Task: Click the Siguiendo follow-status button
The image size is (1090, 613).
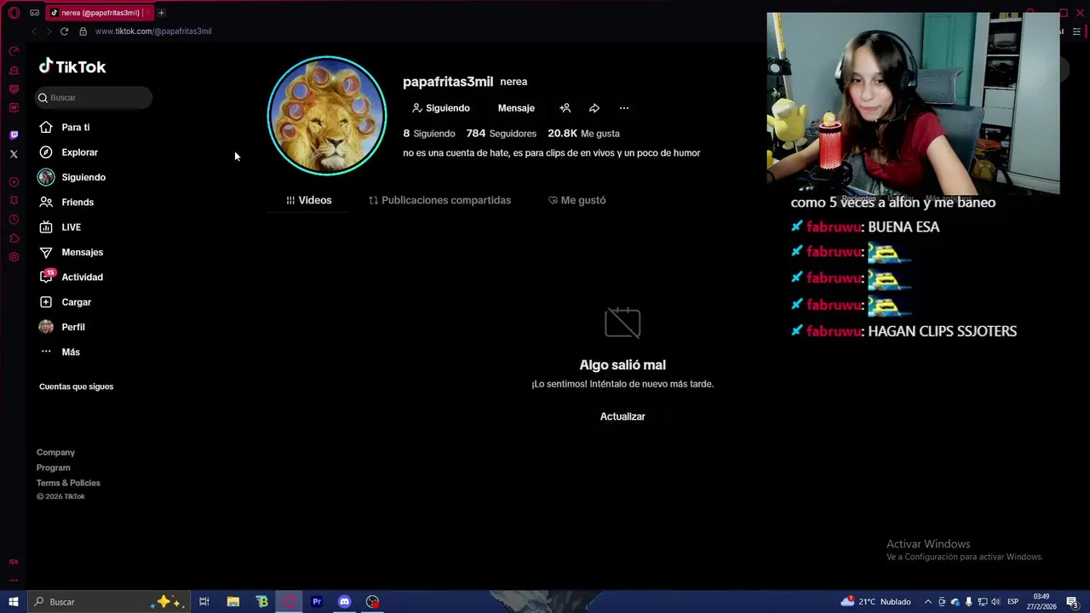Action: [x=441, y=108]
